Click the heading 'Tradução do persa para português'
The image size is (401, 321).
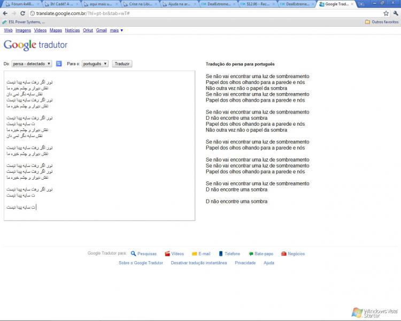coord(240,64)
